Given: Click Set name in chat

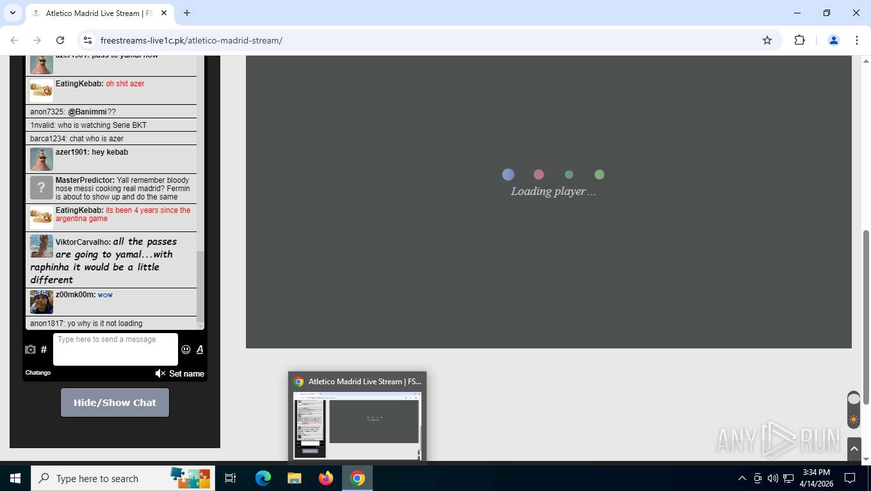Looking at the screenshot, I should [186, 373].
